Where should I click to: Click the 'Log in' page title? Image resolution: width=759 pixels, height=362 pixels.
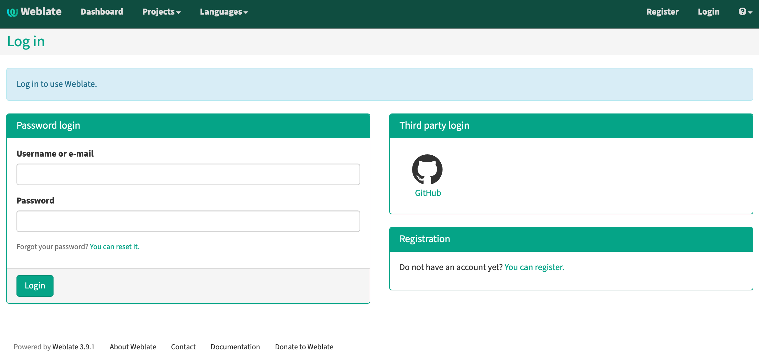26,42
